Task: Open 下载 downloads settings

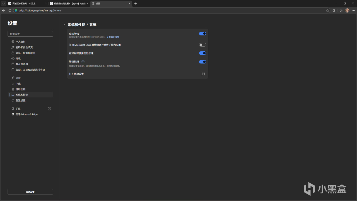Action: (30, 84)
